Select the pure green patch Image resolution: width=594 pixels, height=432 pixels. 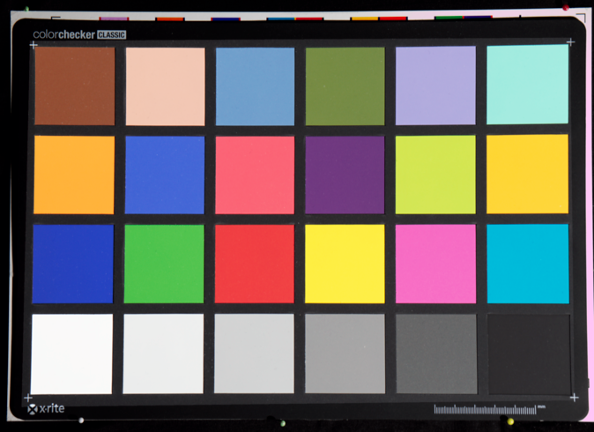coord(164,264)
